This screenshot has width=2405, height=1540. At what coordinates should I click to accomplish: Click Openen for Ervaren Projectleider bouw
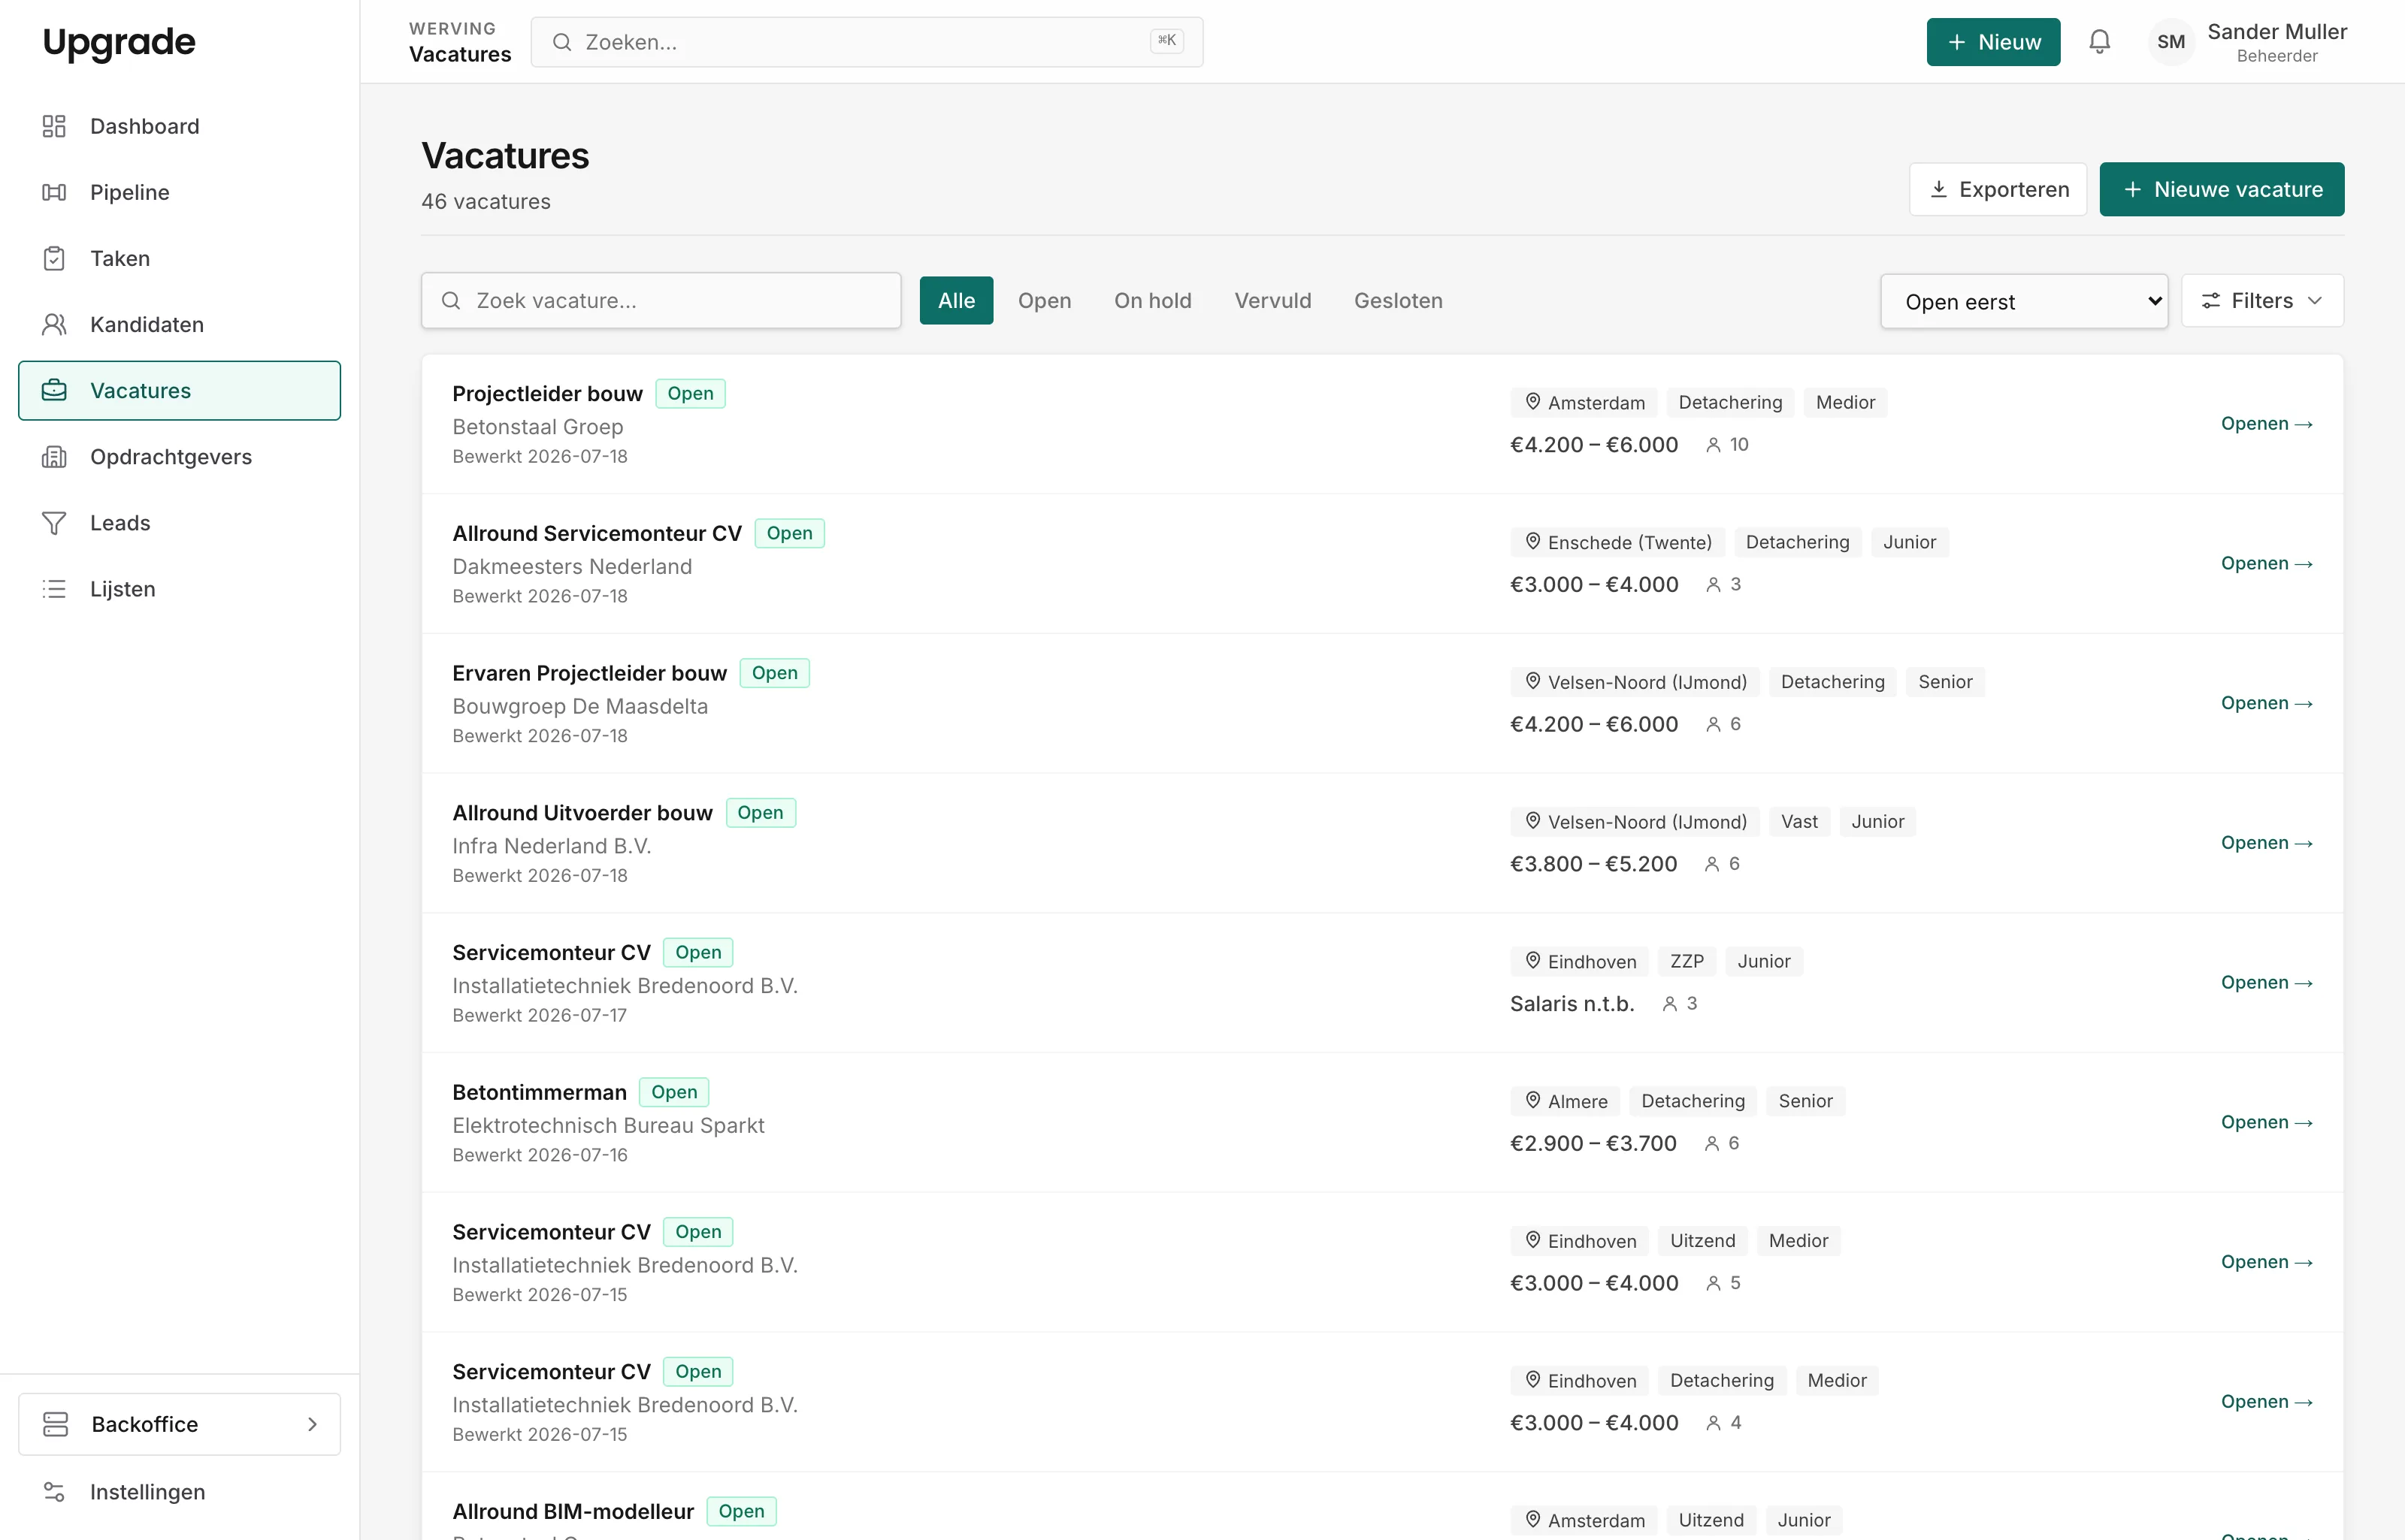2267,703
